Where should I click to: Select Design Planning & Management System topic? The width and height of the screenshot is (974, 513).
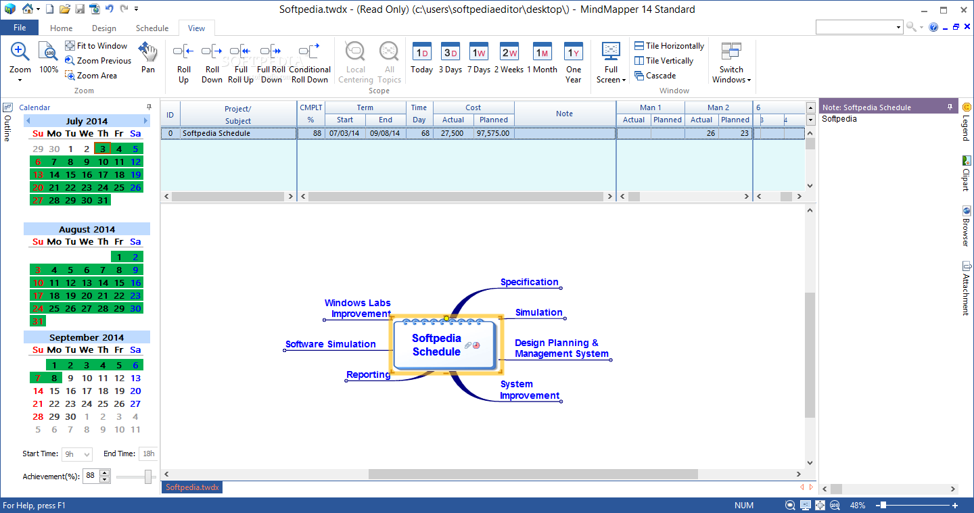(x=561, y=348)
